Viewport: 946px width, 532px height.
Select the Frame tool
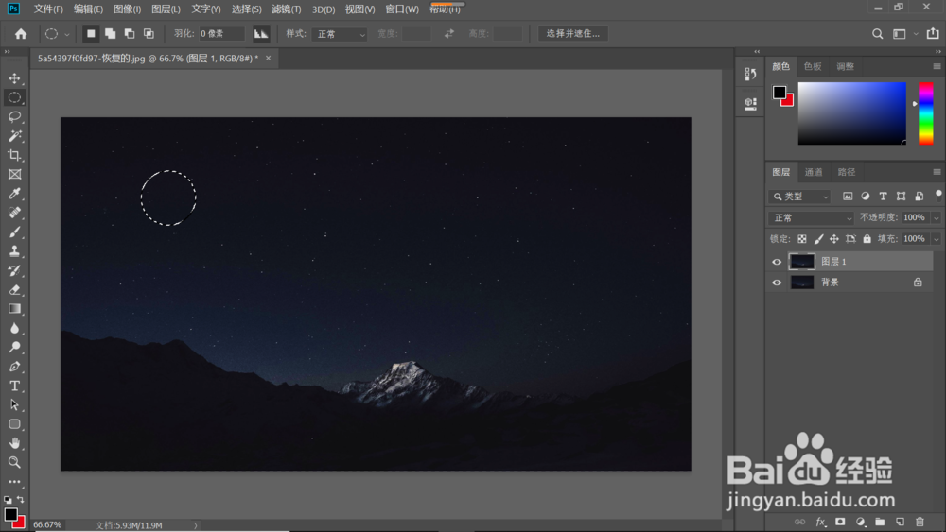pyautogui.click(x=14, y=175)
